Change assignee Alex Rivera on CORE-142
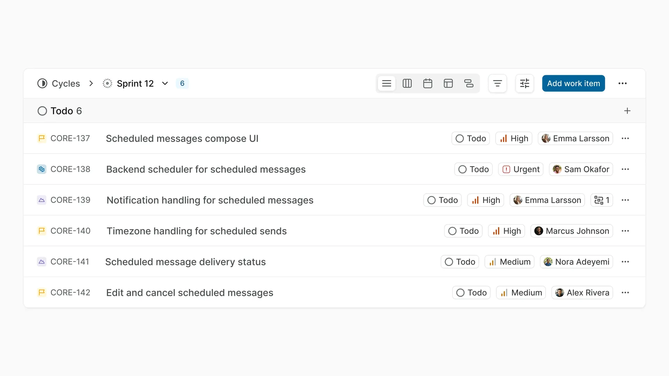Viewport: 669px width, 376px height. pos(582,293)
